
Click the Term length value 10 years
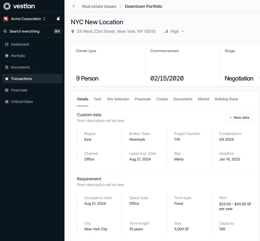136,229
